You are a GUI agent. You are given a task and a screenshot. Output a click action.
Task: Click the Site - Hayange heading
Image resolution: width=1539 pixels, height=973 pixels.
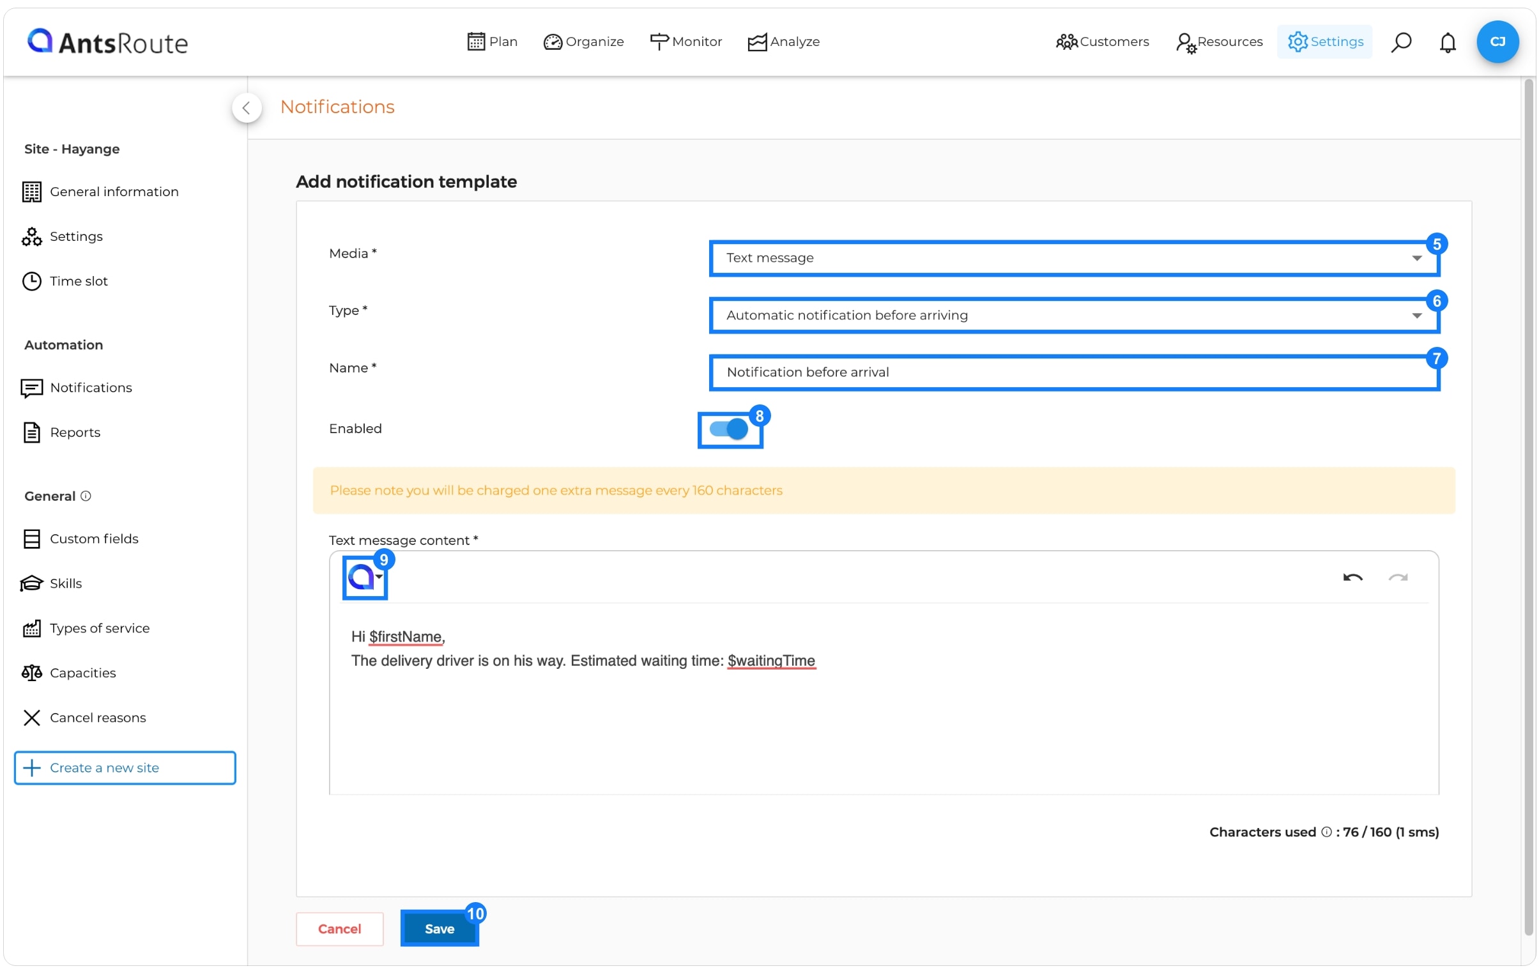point(72,149)
